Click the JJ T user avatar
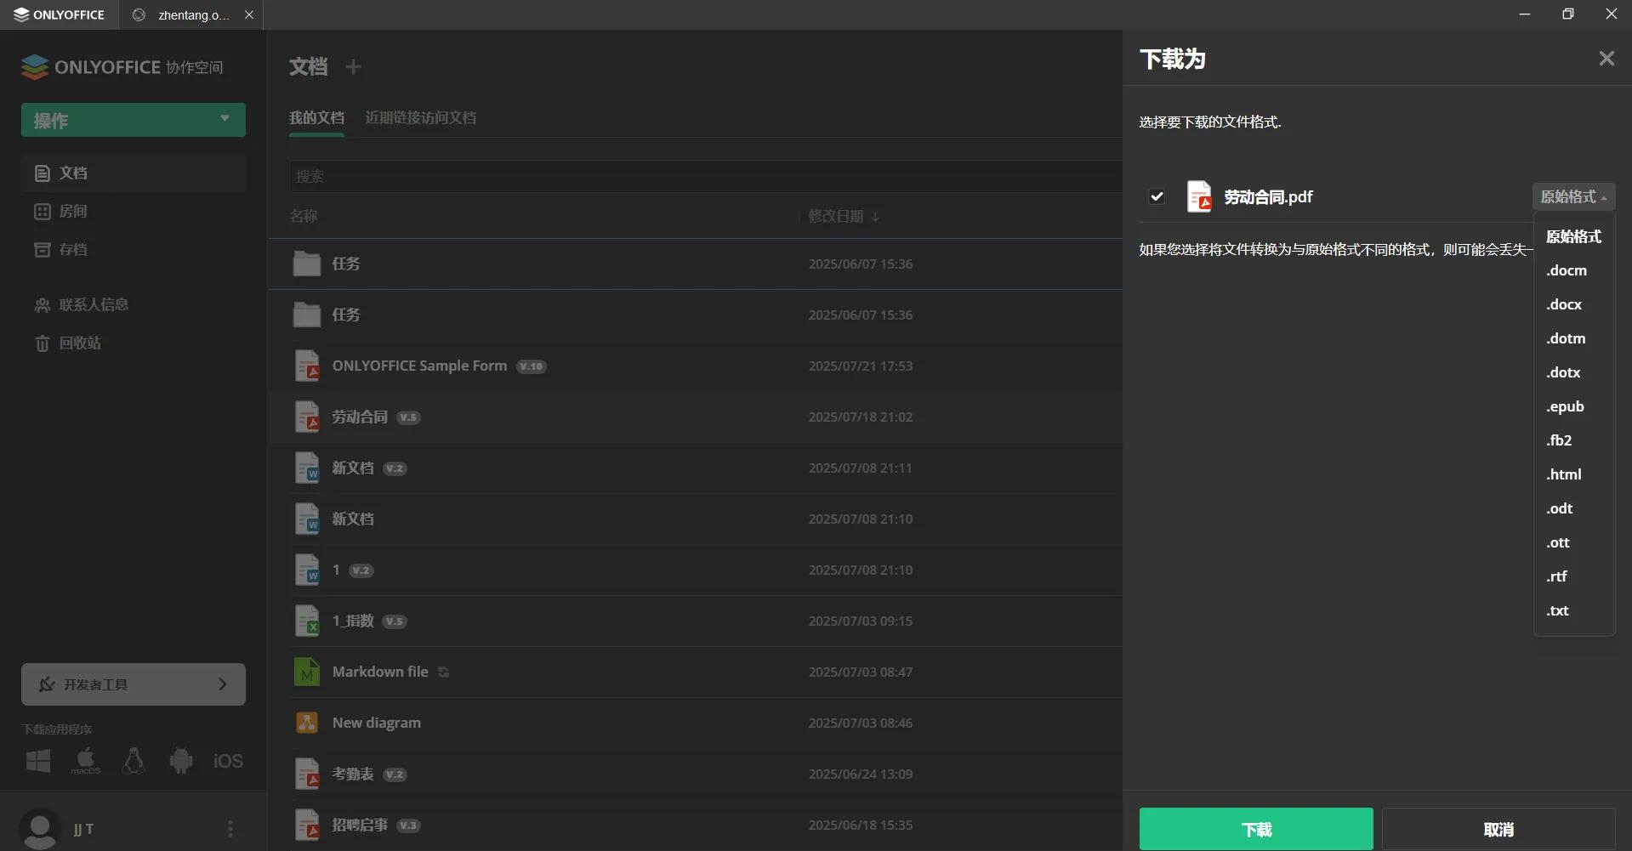 (40, 829)
